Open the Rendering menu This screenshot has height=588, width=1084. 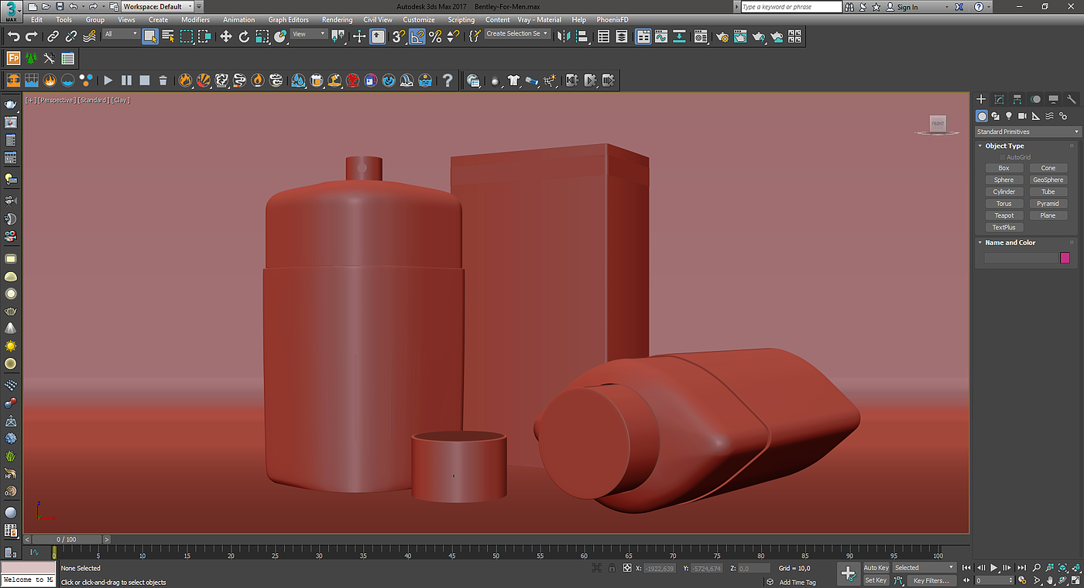pyautogui.click(x=337, y=19)
